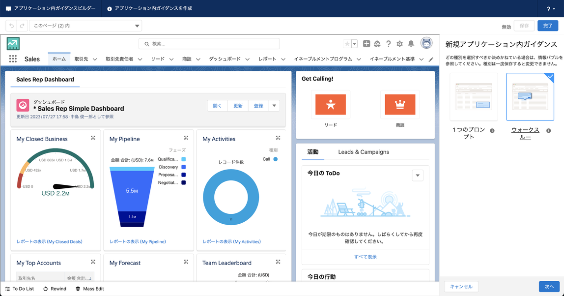Expand the リード tab chevron

pos(171,59)
